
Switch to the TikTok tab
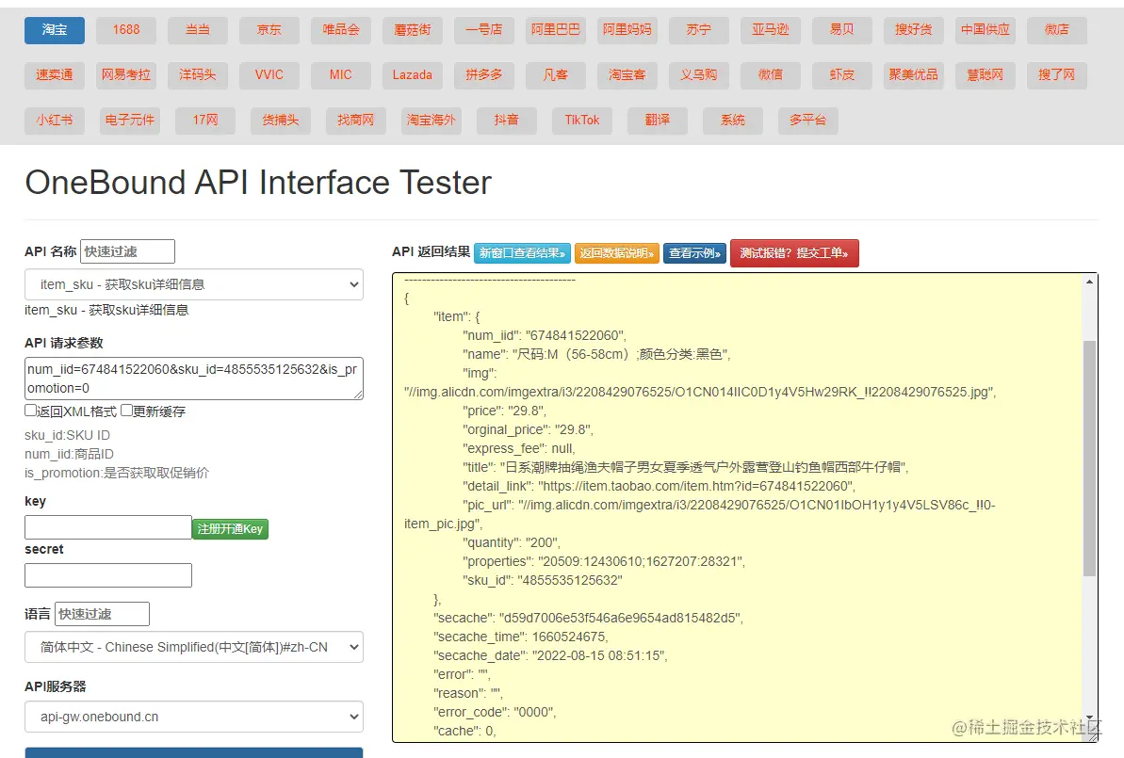[x=582, y=121]
